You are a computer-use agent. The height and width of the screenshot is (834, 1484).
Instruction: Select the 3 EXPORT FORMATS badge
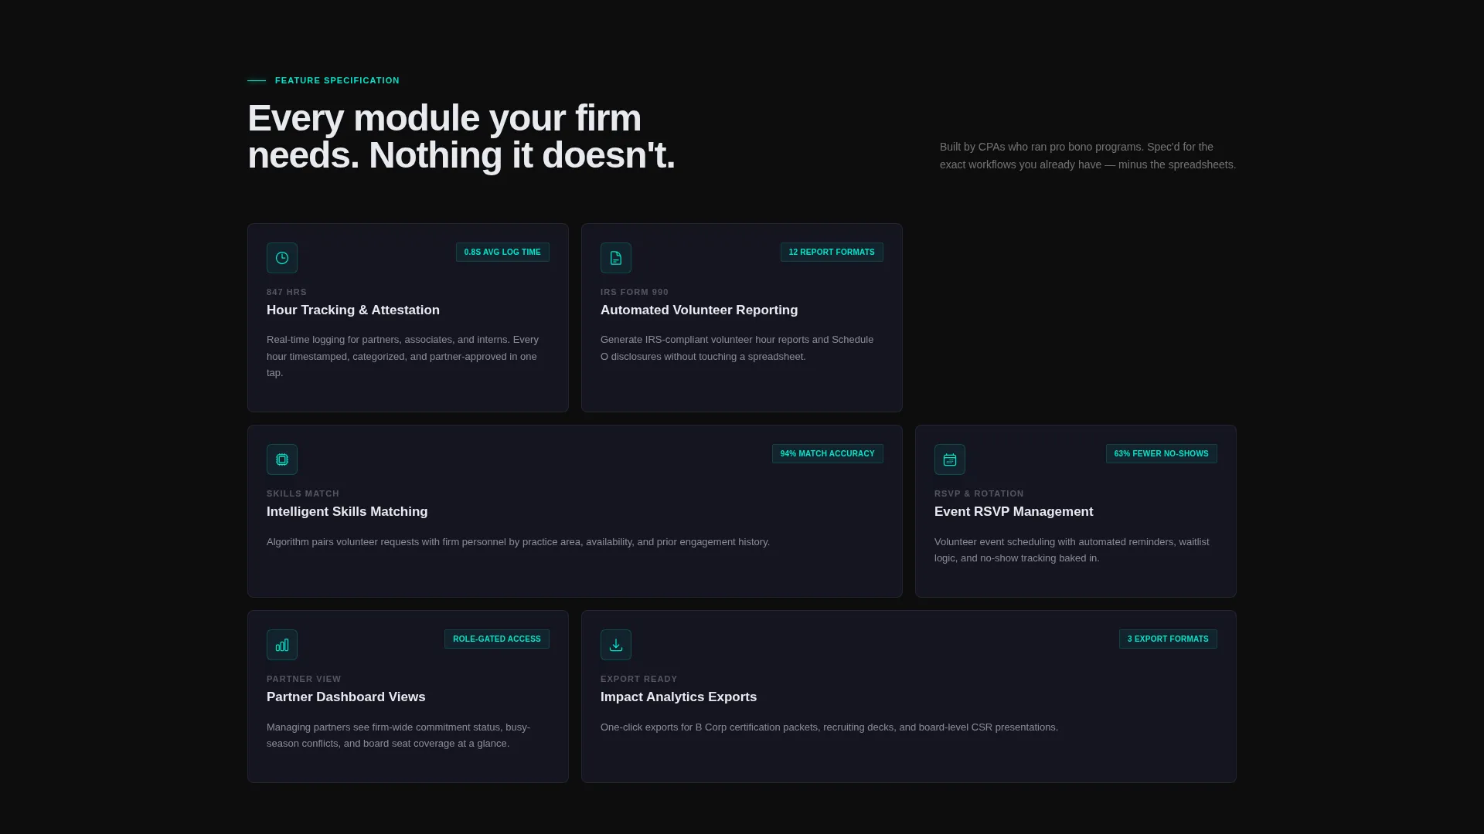[1168, 639]
